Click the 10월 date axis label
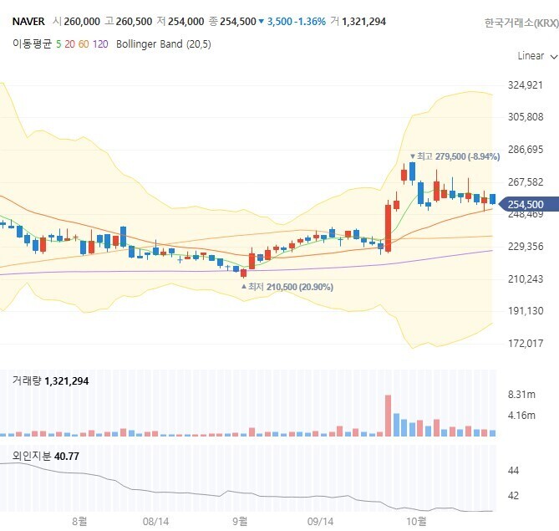The image size is (559, 531). pyautogui.click(x=416, y=521)
